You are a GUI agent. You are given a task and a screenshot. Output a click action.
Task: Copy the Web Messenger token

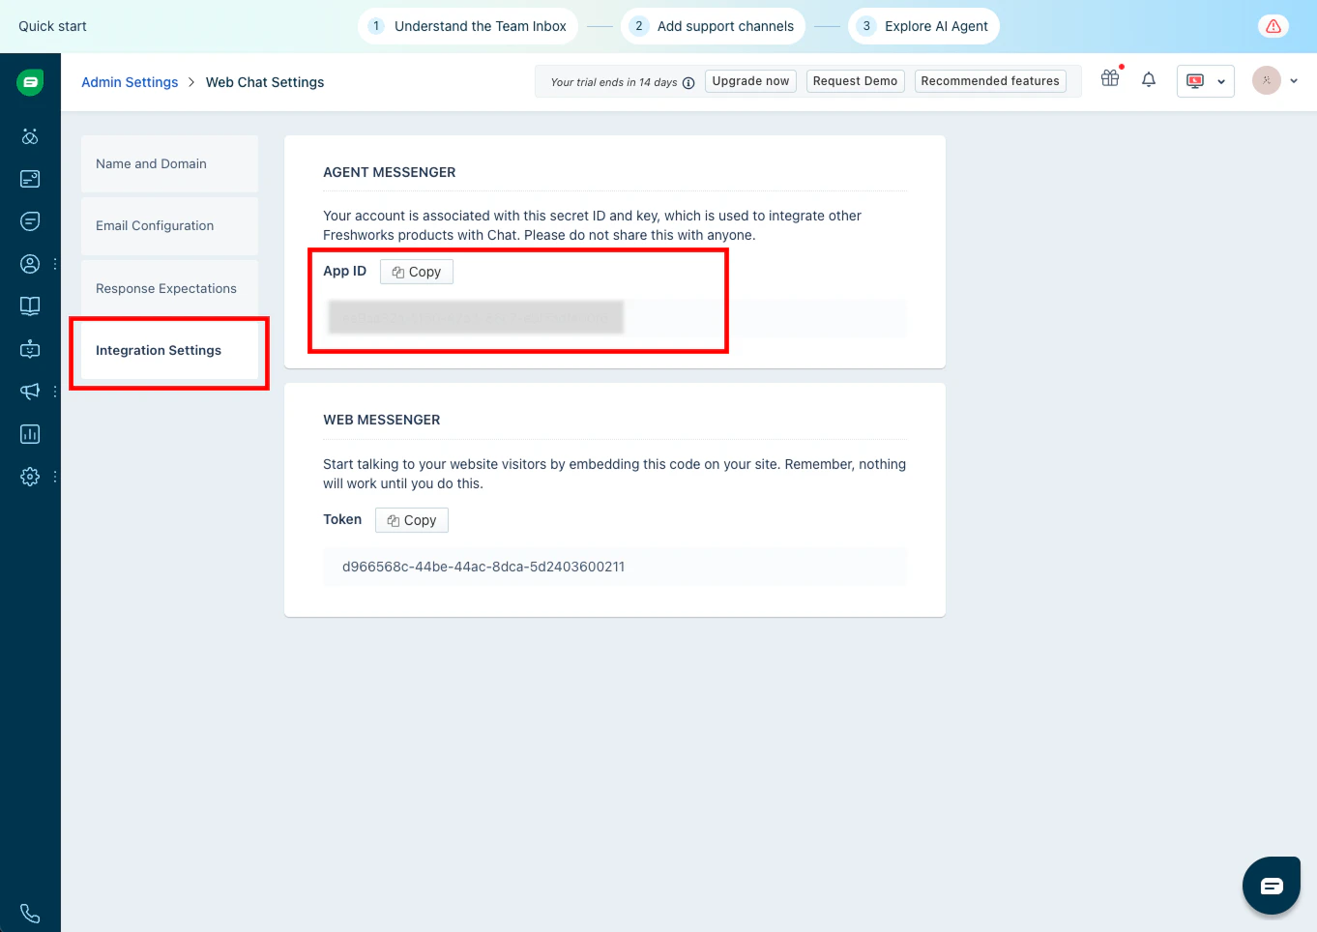[411, 519]
